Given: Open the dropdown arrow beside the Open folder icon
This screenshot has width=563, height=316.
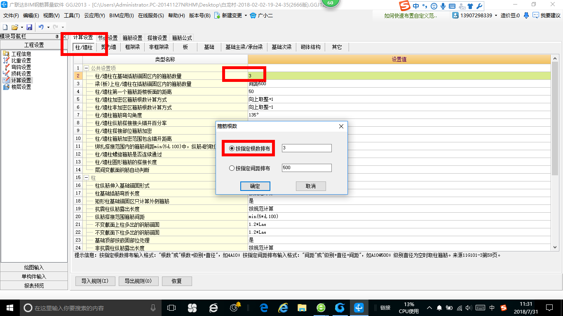Looking at the screenshot, I should pyautogui.click(x=21, y=27).
